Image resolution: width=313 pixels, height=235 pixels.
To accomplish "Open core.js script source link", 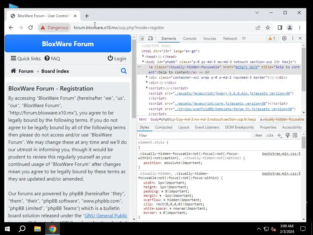I will click(220, 103).
